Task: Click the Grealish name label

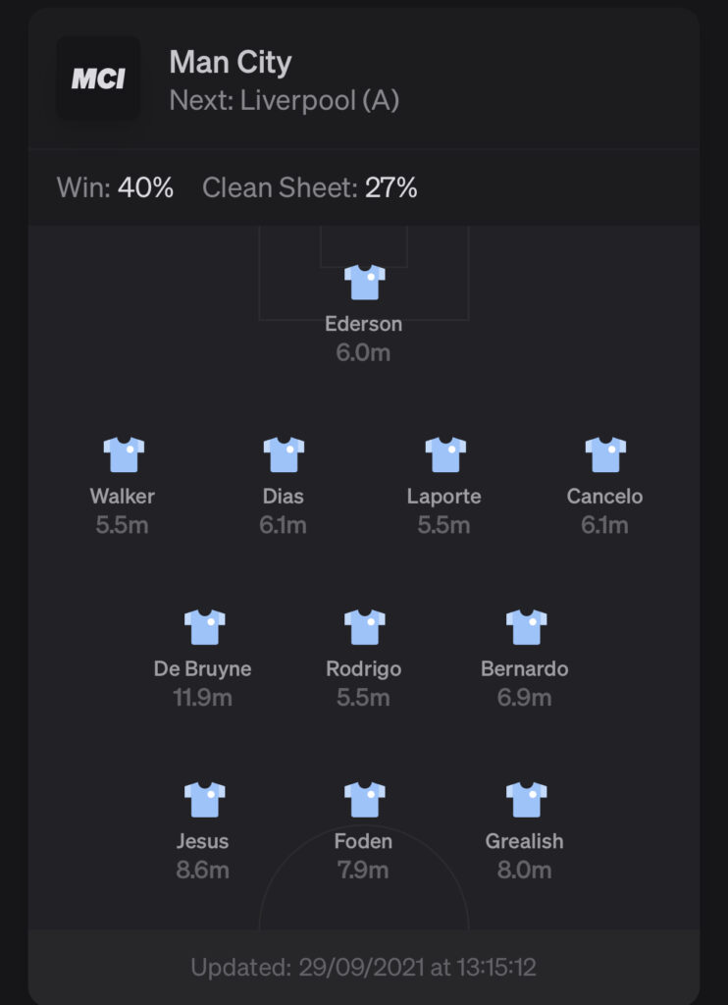Action: click(524, 841)
